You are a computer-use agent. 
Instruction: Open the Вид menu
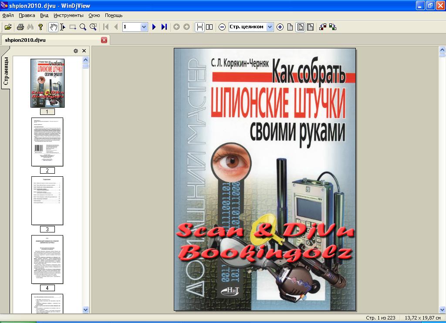[44, 15]
